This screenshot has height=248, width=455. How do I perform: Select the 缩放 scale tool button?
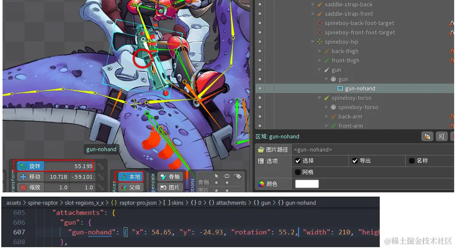[31, 187]
